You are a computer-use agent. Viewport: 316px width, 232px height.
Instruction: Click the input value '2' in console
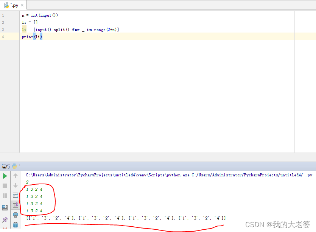tap(27, 182)
